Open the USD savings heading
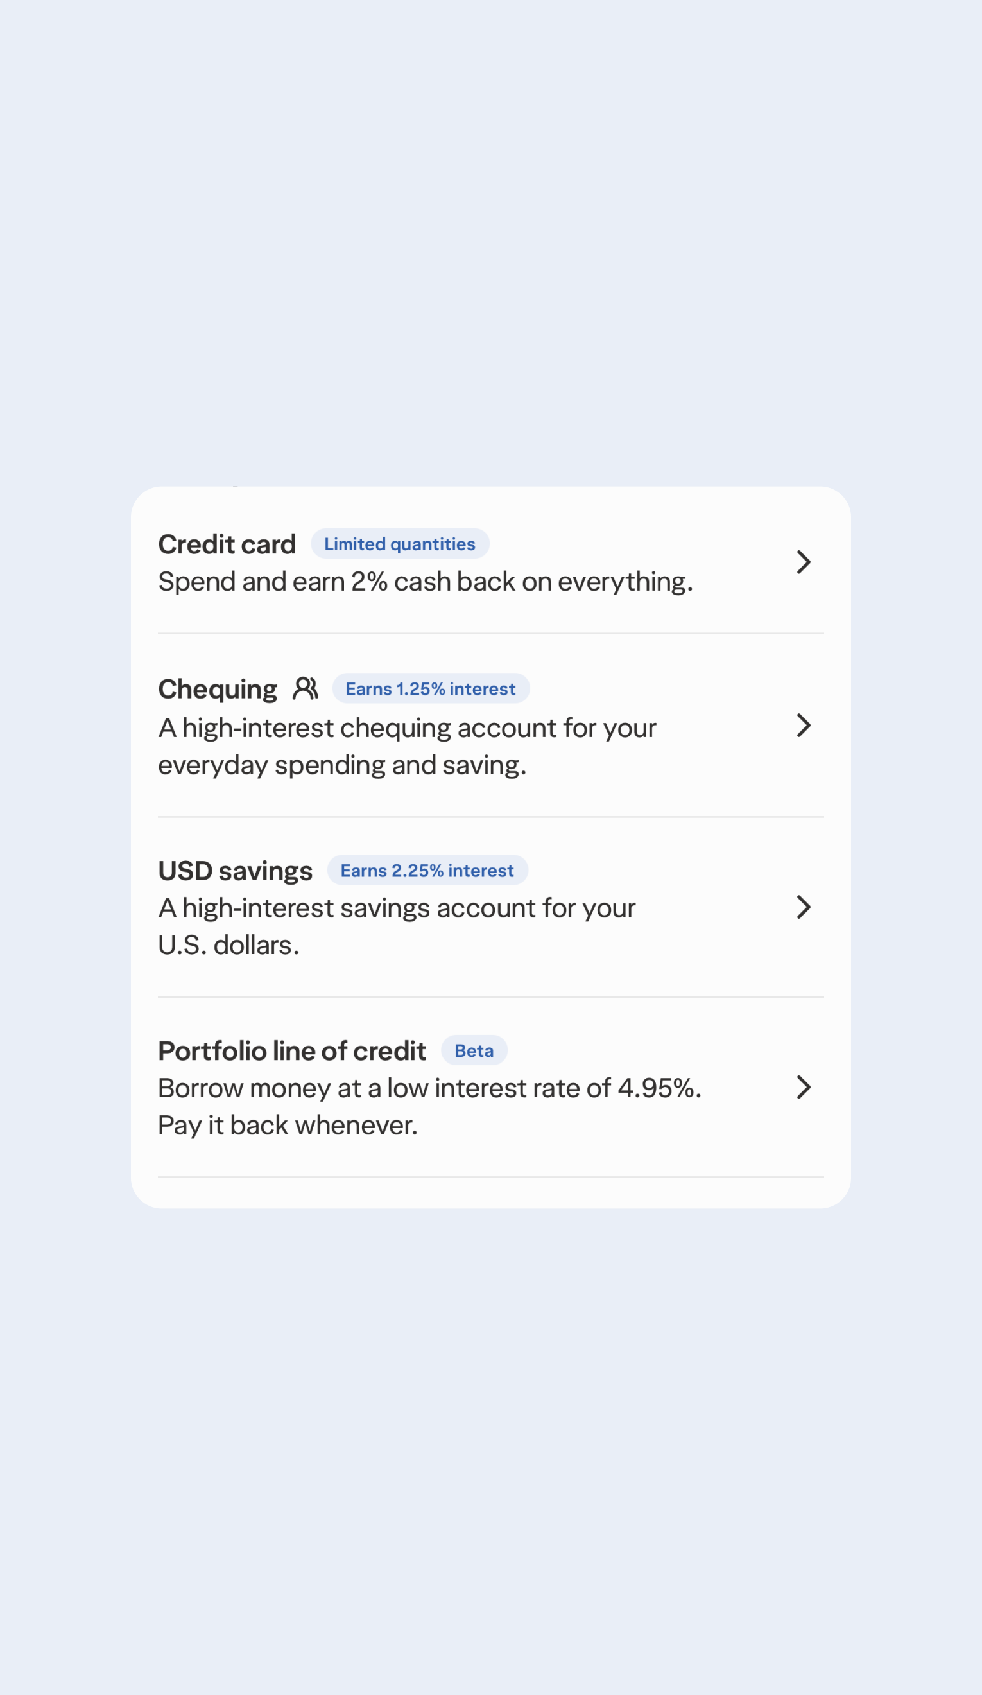 click(235, 871)
